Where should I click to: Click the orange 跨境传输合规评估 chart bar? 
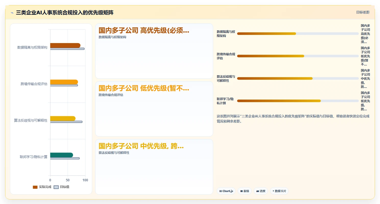(64, 82)
